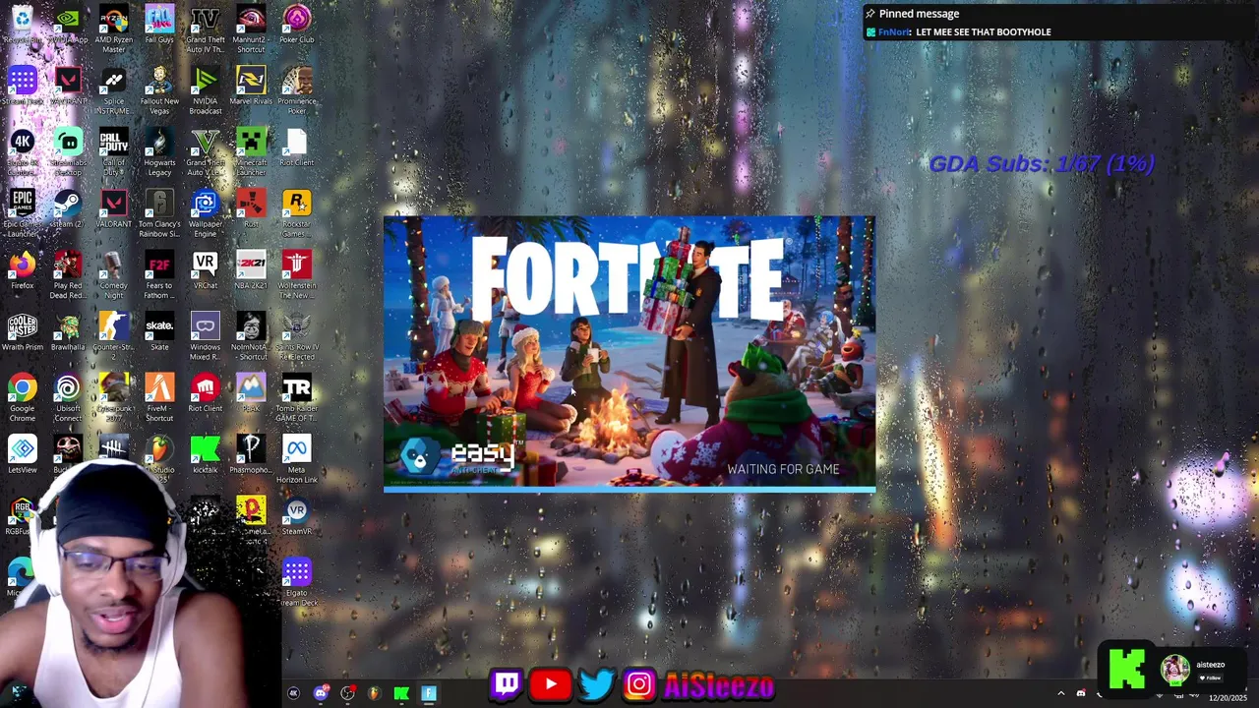Open Tom Clancy's Rainbow Six shortcut
The width and height of the screenshot is (1259, 708).
(159, 213)
